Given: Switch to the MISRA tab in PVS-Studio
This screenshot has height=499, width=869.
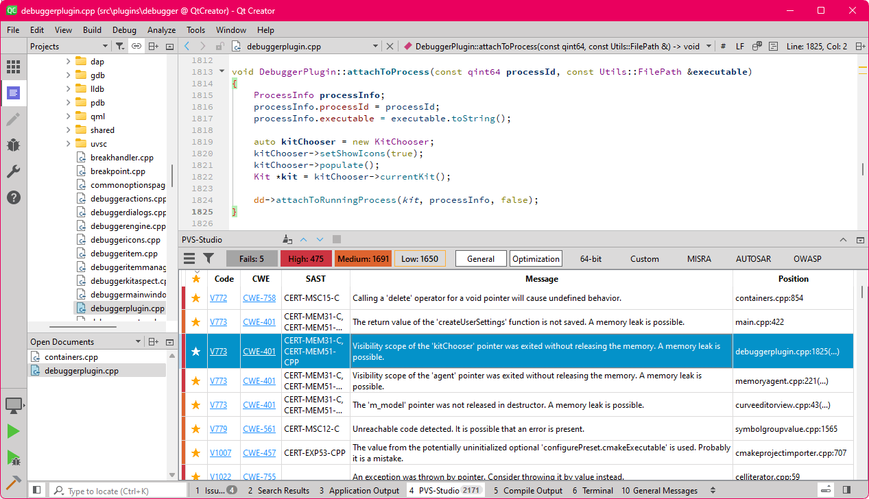Looking at the screenshot, I should tap(699, 259).
